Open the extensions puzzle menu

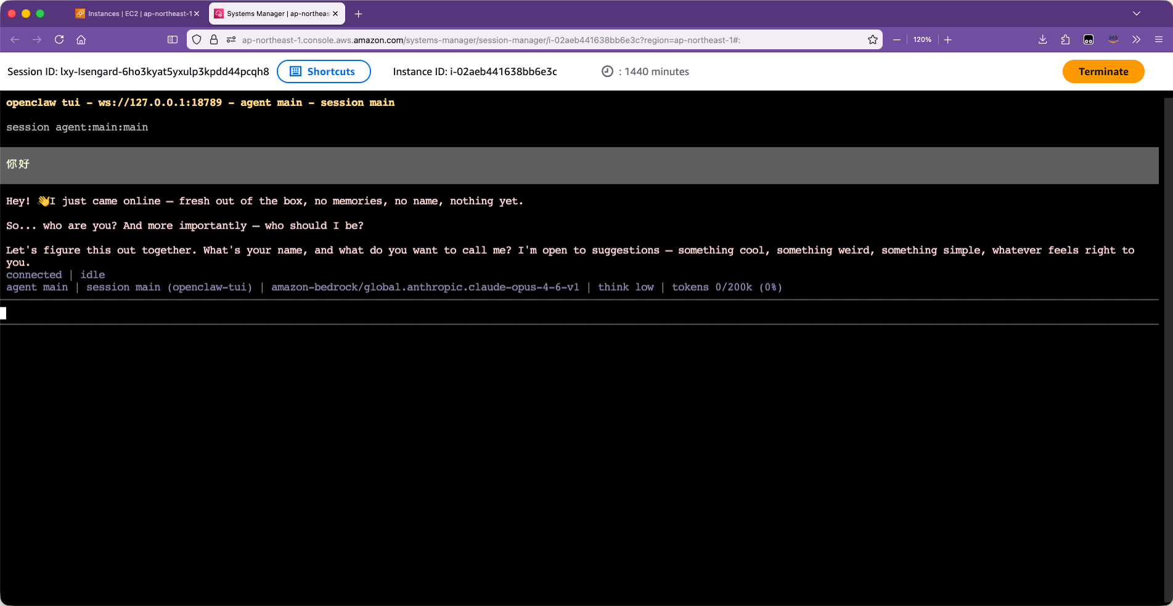[x=1065, y=39]
